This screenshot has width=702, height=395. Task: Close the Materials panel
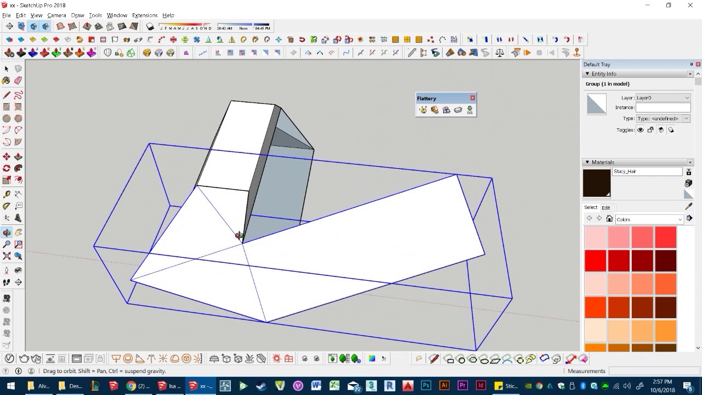[x=690, y=162]
